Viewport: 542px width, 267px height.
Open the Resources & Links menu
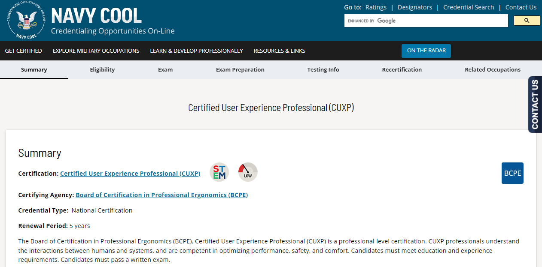point(280,51)
